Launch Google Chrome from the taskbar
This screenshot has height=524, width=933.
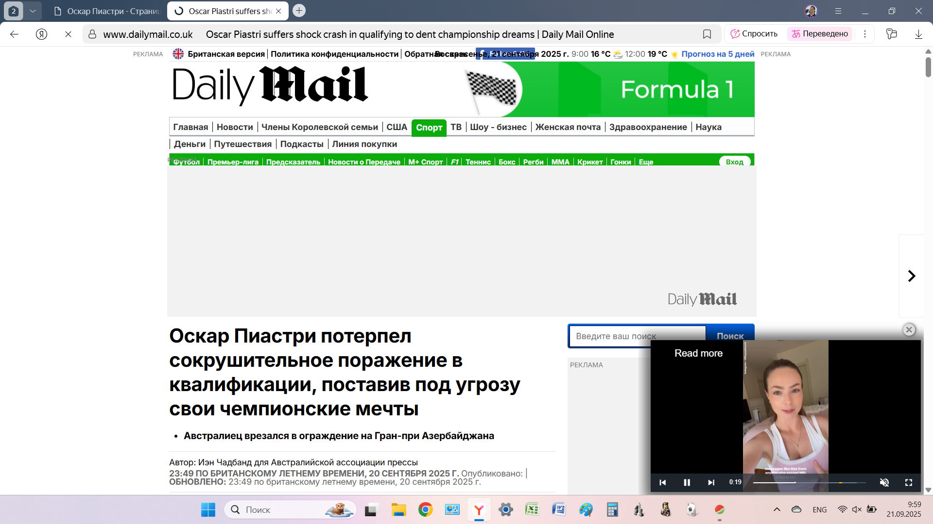(x=425, y=509)
